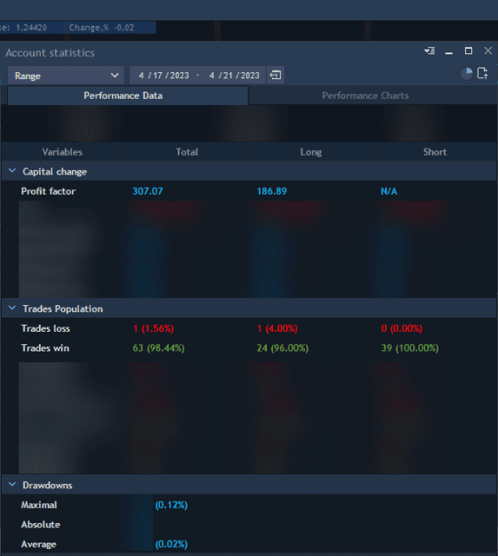Click the short trades win 39 (100.00%)
This screenshot has width=498, height=556.
click(x=410, y=348)
